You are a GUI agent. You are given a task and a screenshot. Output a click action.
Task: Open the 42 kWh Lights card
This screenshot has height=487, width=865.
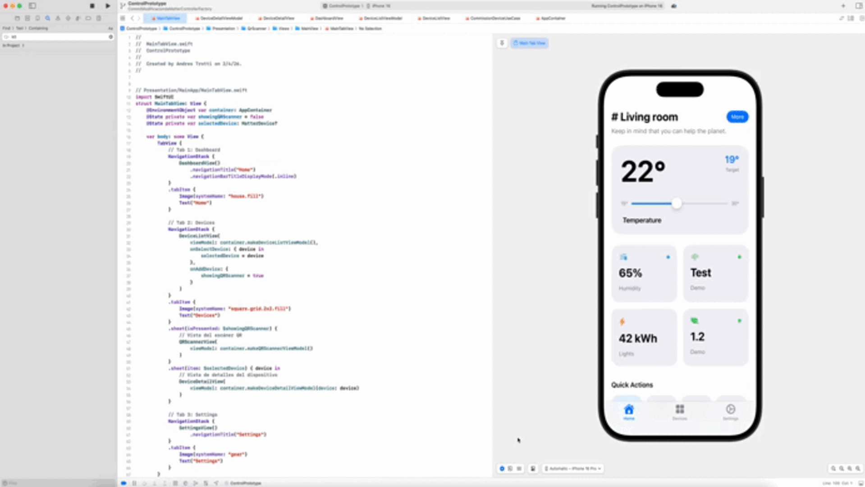(644, 337)
